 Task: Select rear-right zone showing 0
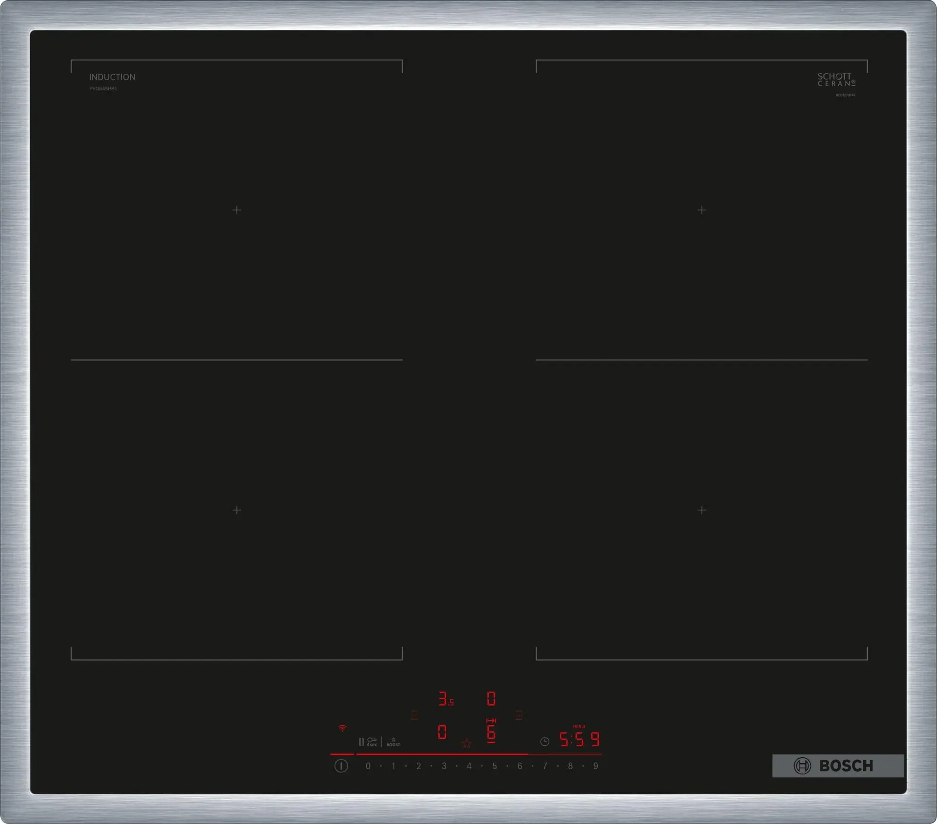coord(491,699)
